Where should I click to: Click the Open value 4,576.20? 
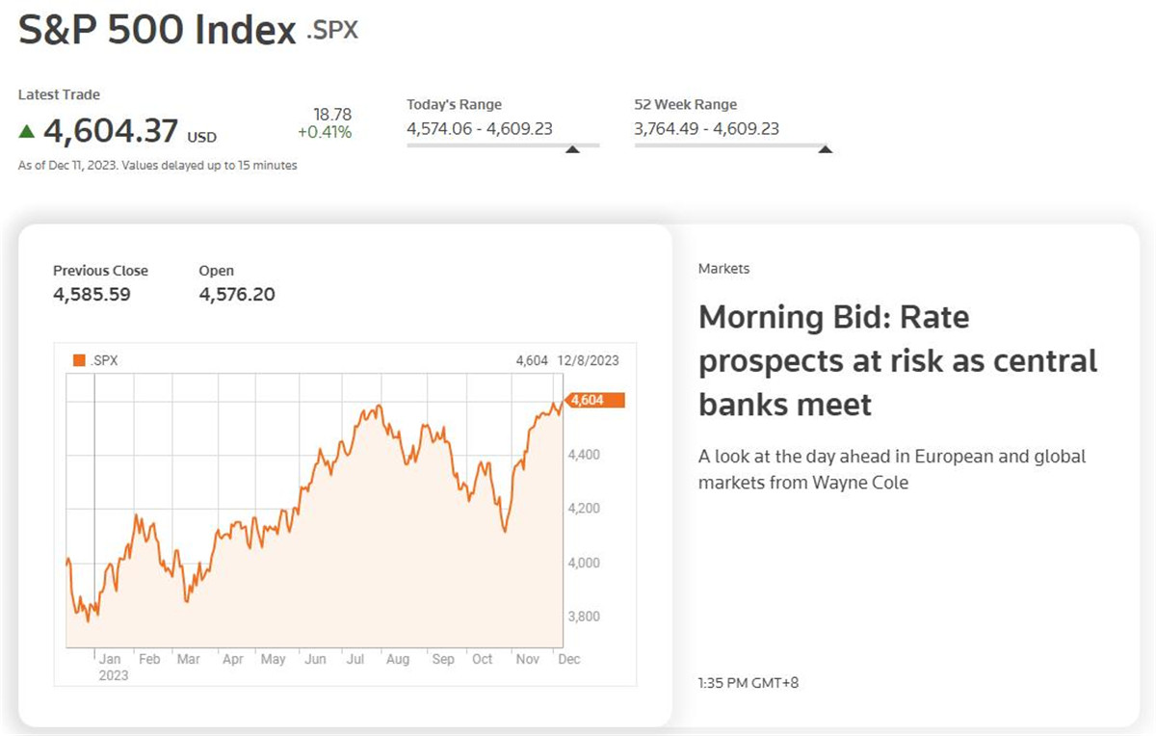coord(237,294)
